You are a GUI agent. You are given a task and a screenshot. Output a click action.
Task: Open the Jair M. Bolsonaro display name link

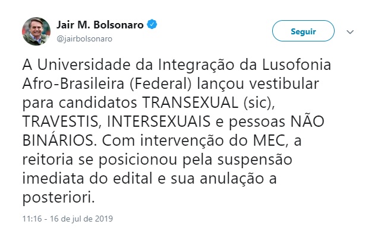coord(100,25)
